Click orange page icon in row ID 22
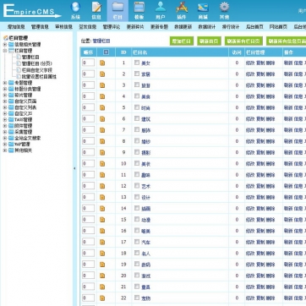This screenshot has width=306, height=306. [102, 298]
